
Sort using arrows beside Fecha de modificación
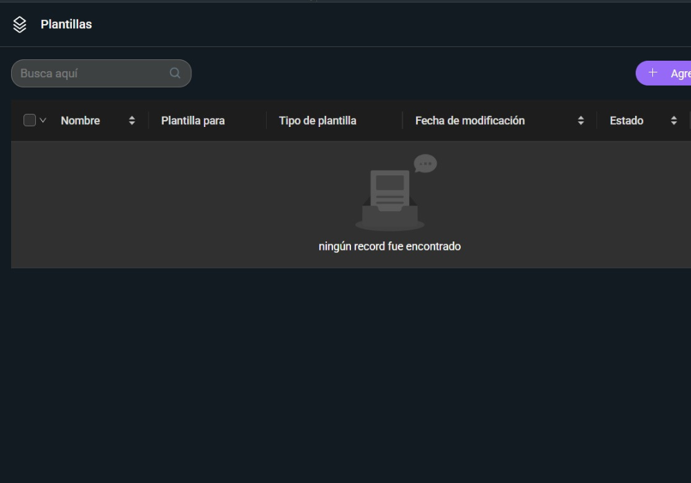580,121
